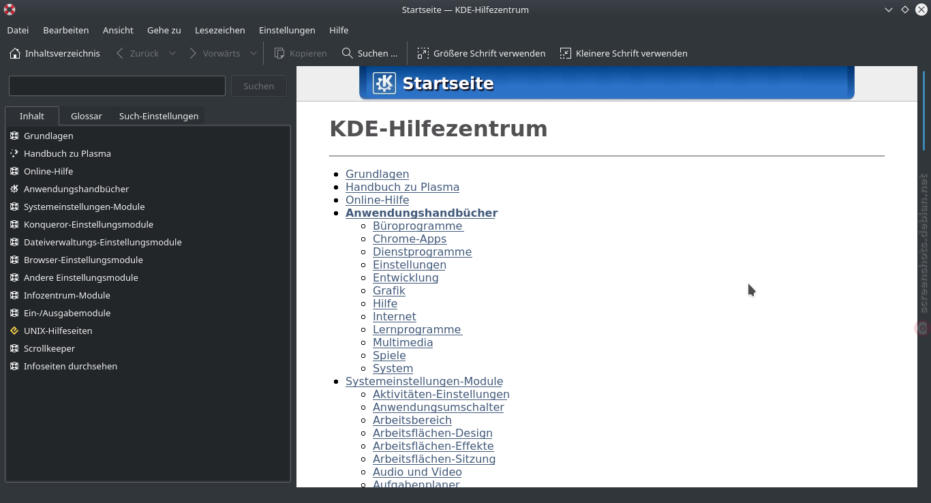The width and height of the screenshot is (931, 503).
Task: Open the Chrome-Apps link
Action: click(410, 239)
